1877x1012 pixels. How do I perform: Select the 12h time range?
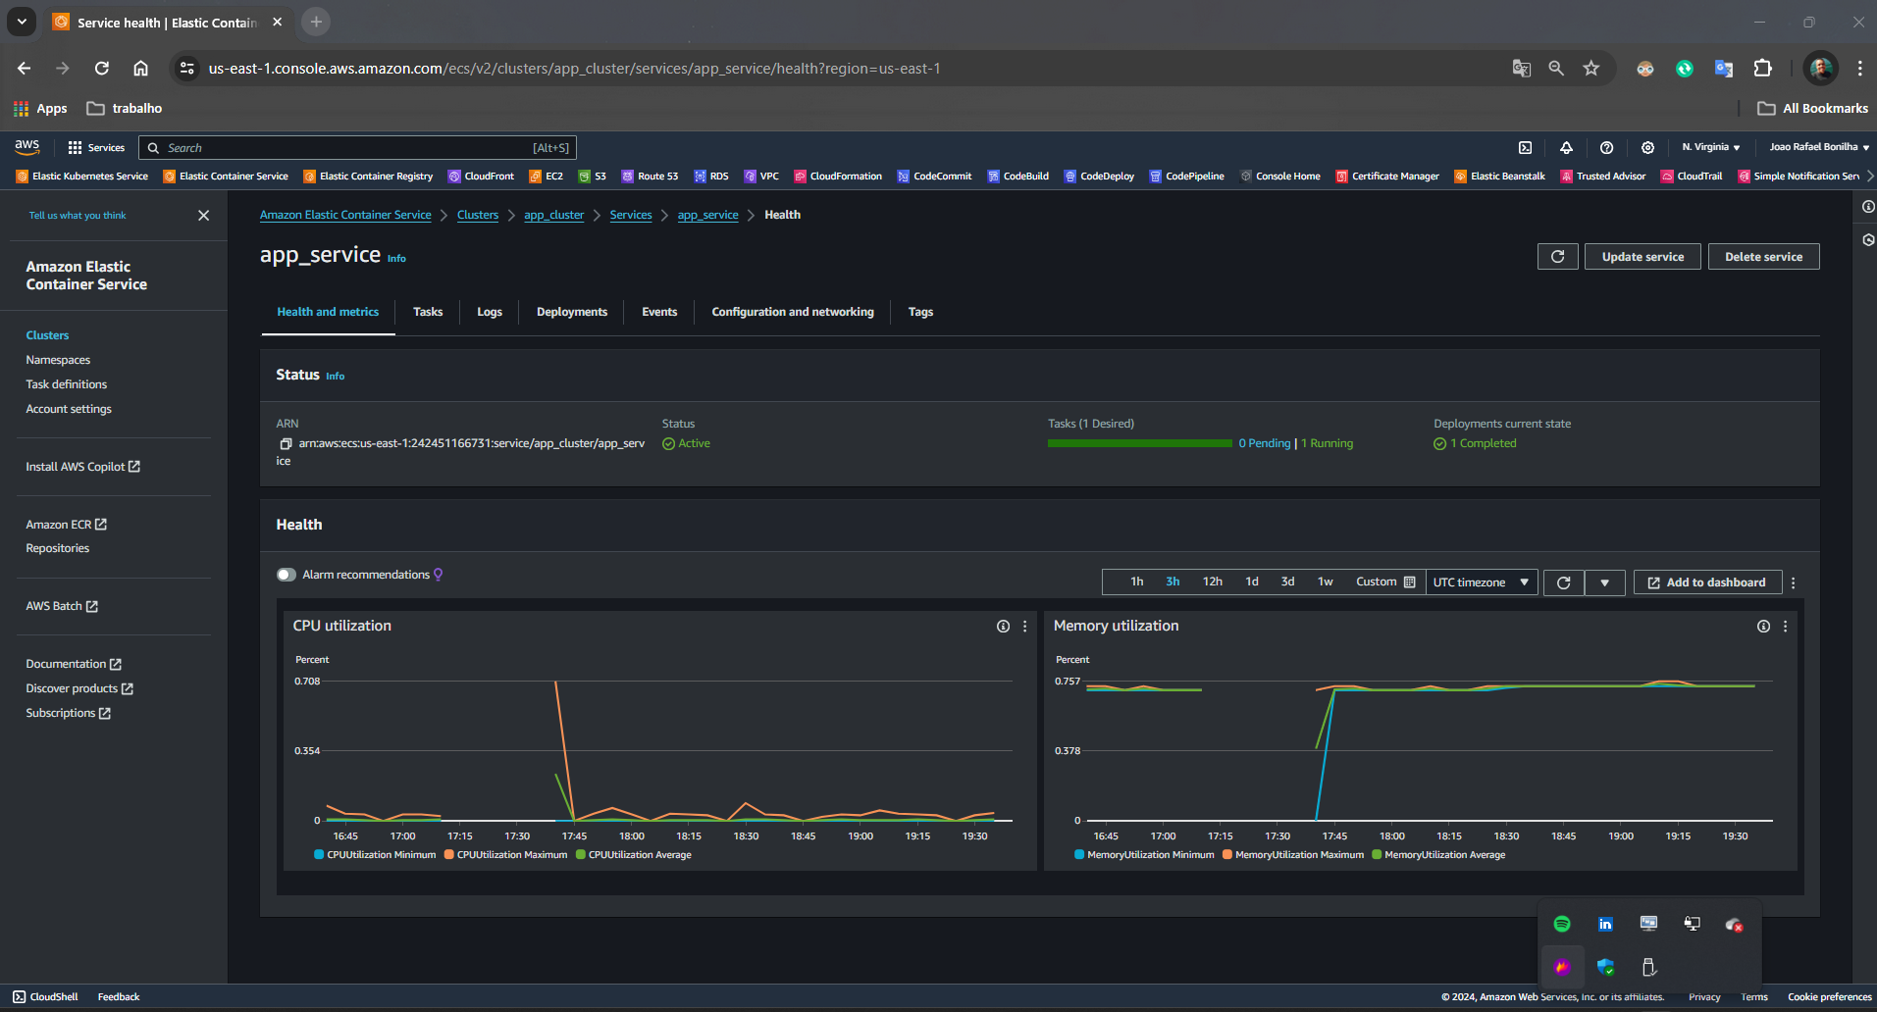(1213, 582)
